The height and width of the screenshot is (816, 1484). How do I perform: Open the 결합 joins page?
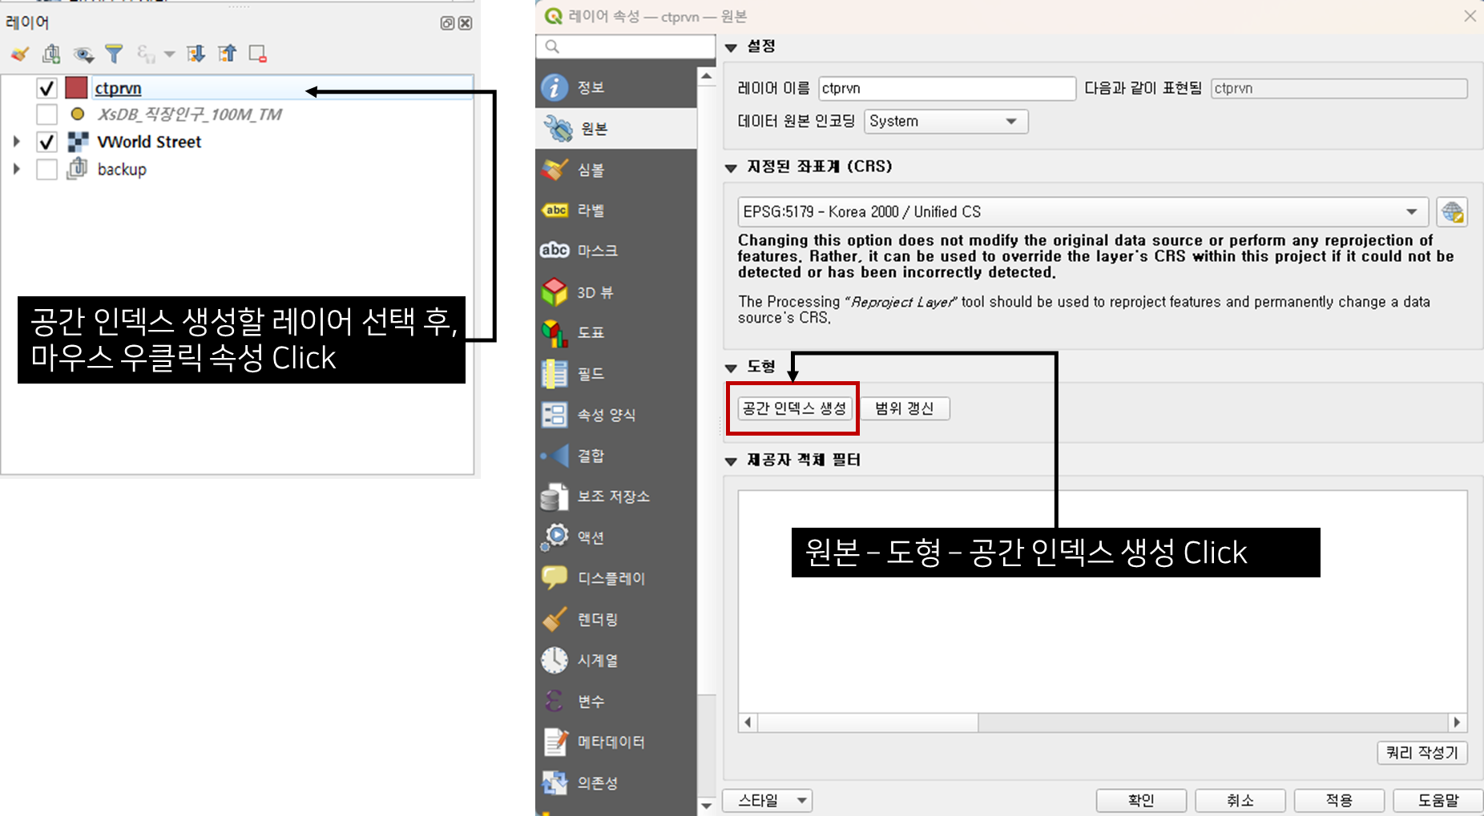pos(615,456)
